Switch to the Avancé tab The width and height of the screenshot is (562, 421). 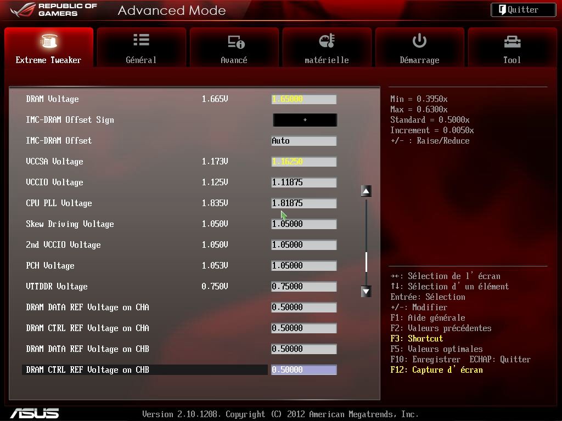coord(234,47)
